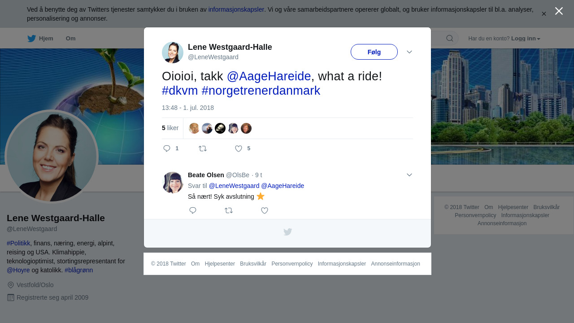The image size is (574, 323).
Task: Open Informasjonskapsler in bottom footer
Action: coord(342,264)
